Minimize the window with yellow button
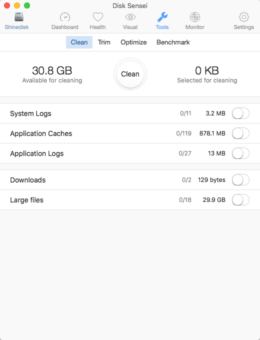 17,5
